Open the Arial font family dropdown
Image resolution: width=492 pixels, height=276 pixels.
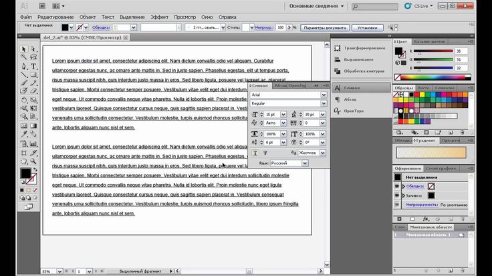[x=324, y=95]
